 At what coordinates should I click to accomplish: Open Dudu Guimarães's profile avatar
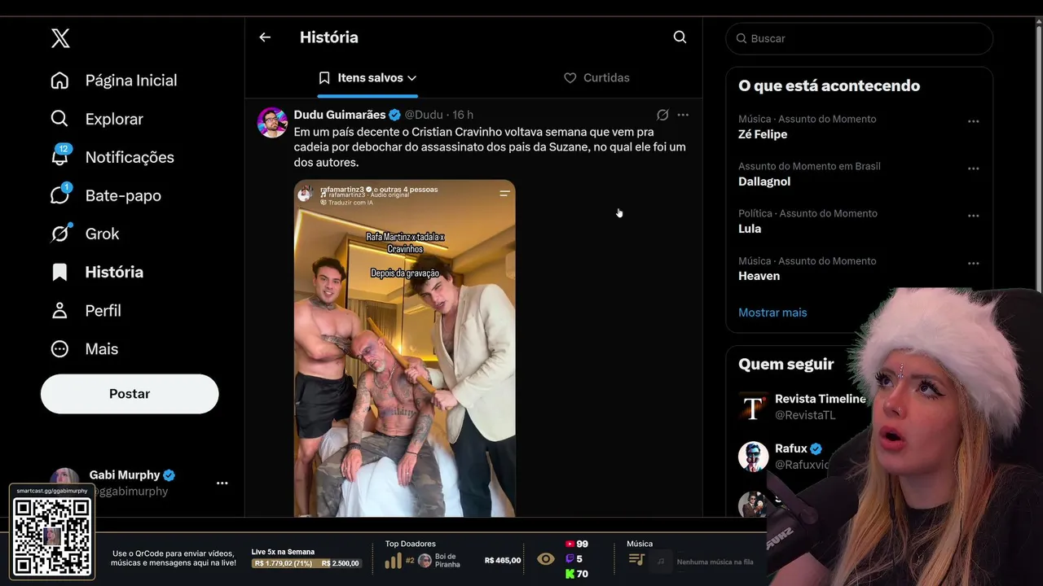272,122
